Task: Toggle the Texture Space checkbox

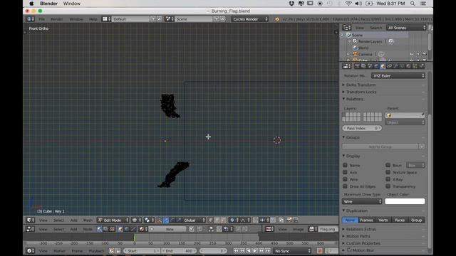Action: click(388, 172)
